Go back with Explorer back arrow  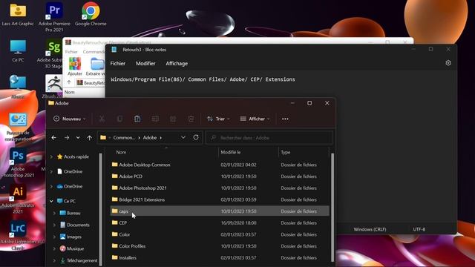(x=54, y=138)
